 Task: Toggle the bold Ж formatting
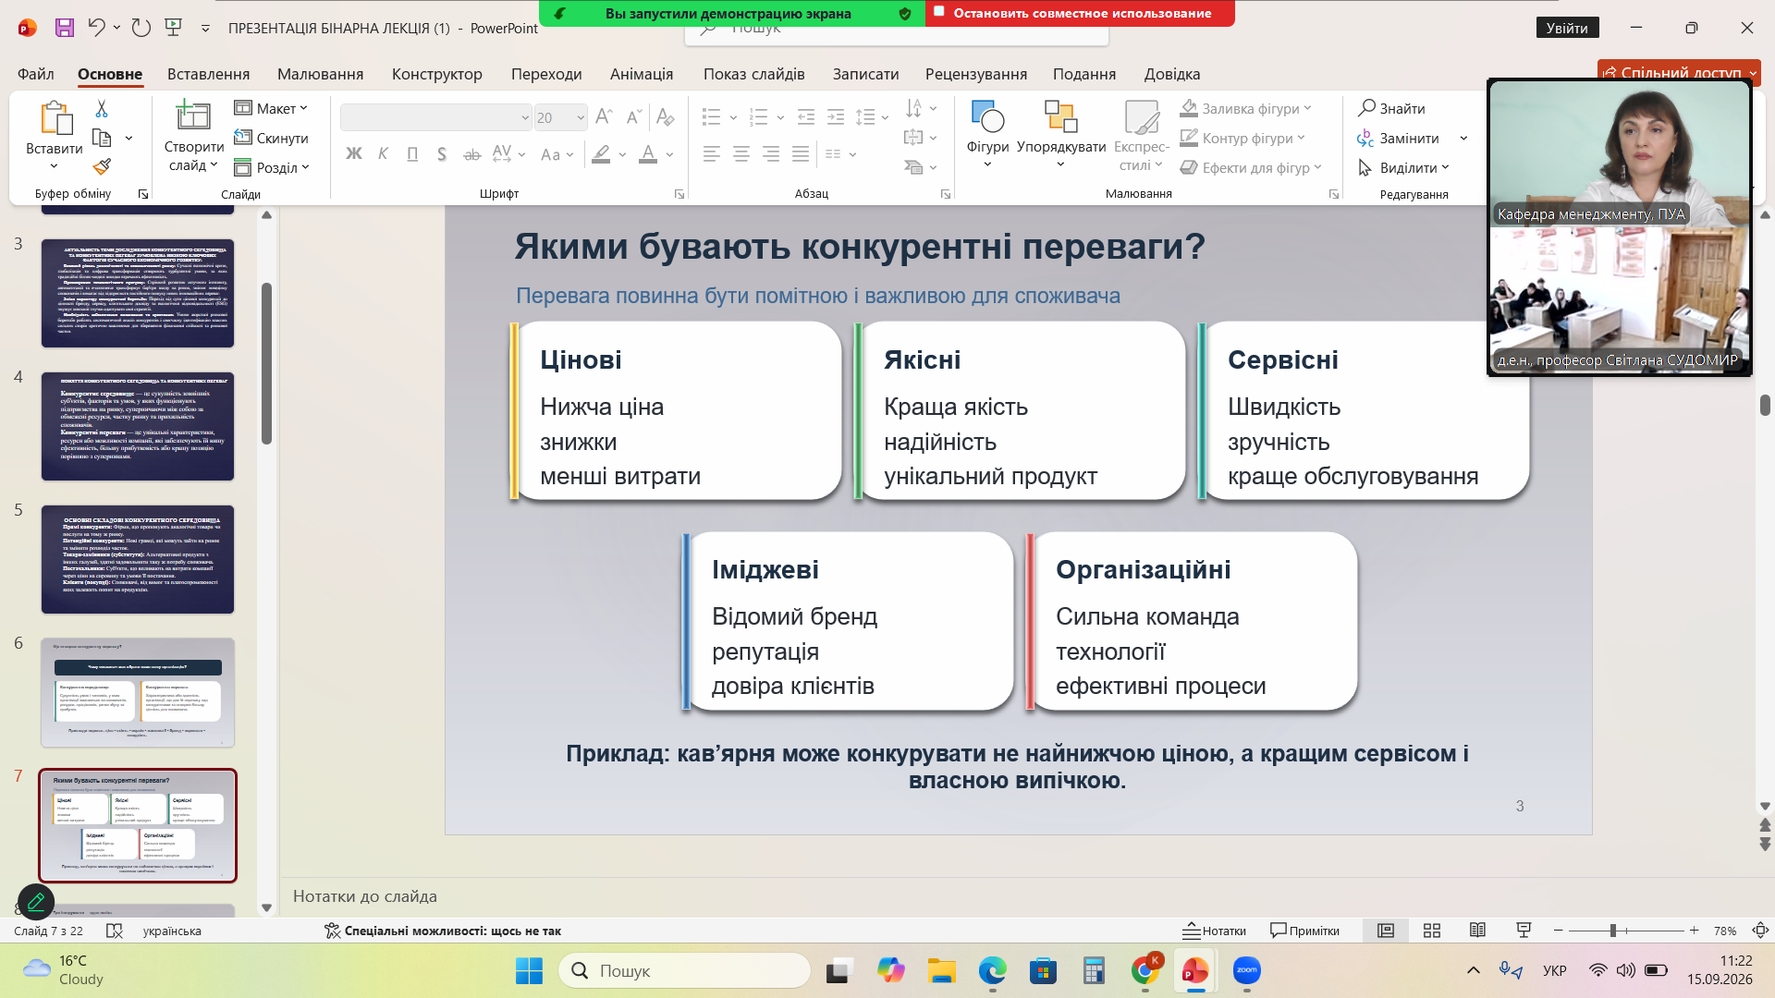pos(353,154)
